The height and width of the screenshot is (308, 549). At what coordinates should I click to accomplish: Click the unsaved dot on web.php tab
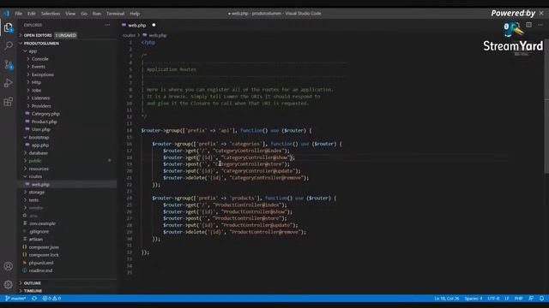[x=154, y=25]
